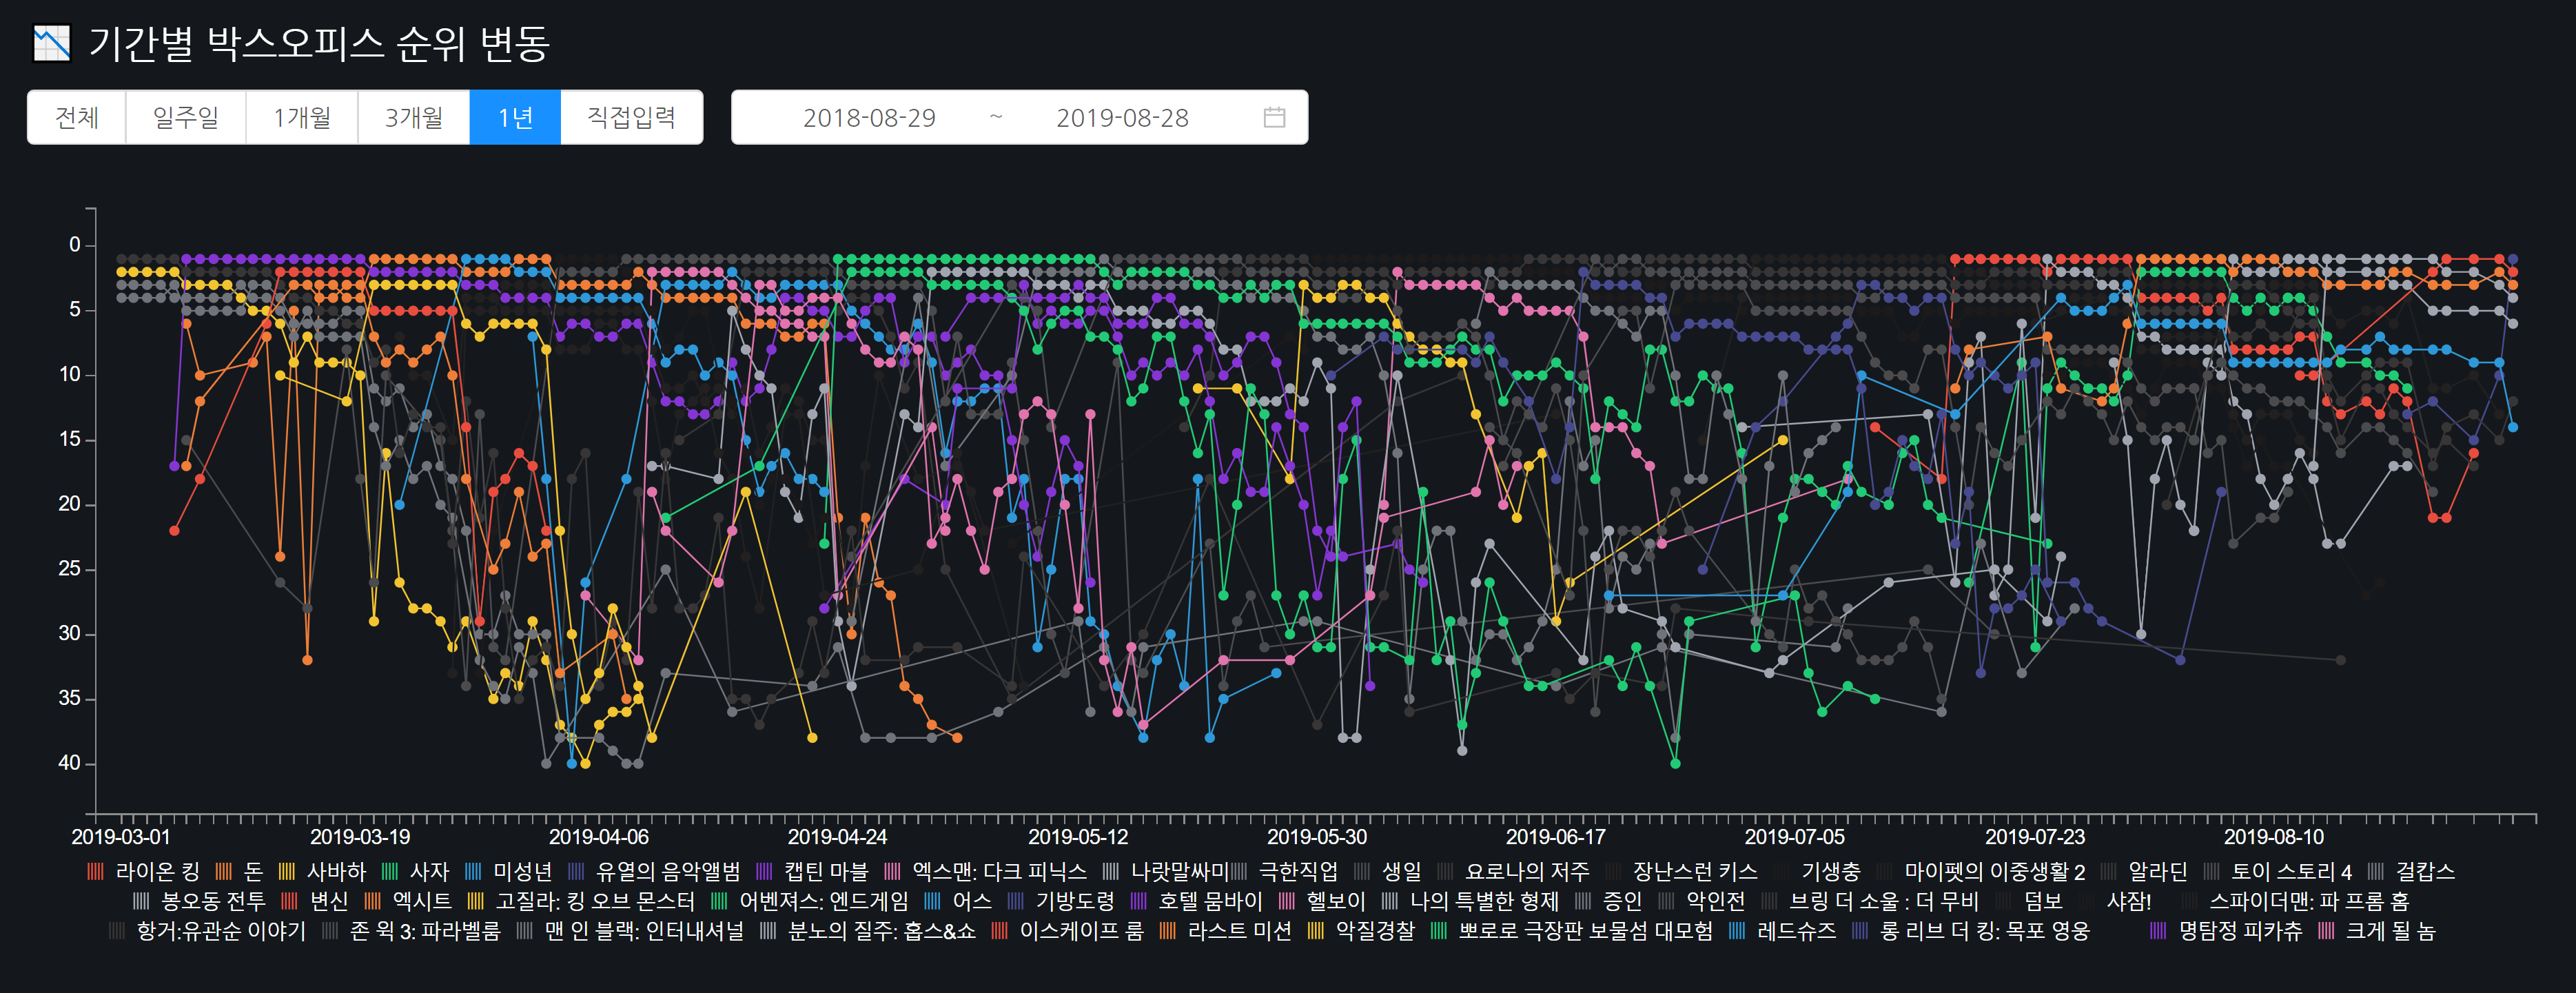The width and height of the screenshot is (2576, 993).
Task: Switch to the 일주일 period tab
Action: [185, 117]
